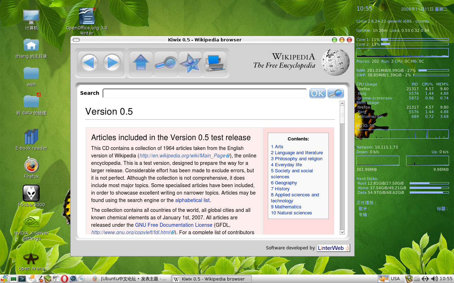This screenshot has height=283, width=454.
Task: Go back with the left arrow button
Action: pyautogui.click(x=89, y=63)
